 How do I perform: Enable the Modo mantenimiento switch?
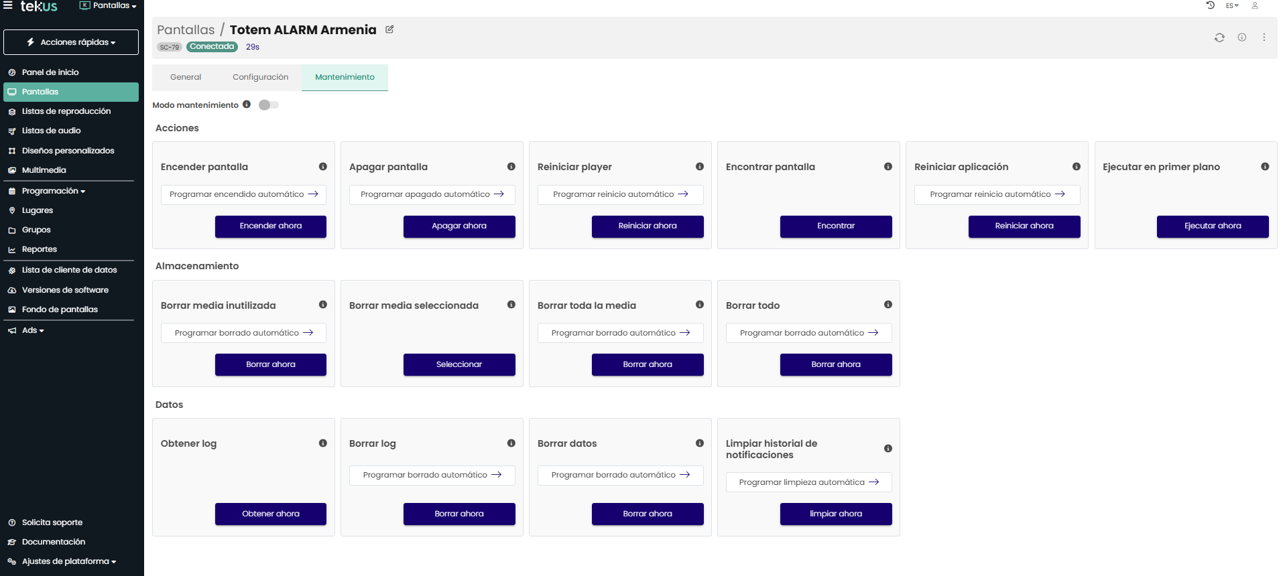coord(268,105)
